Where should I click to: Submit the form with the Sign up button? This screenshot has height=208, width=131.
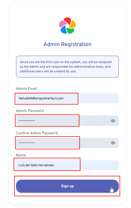tap(67, 186)
